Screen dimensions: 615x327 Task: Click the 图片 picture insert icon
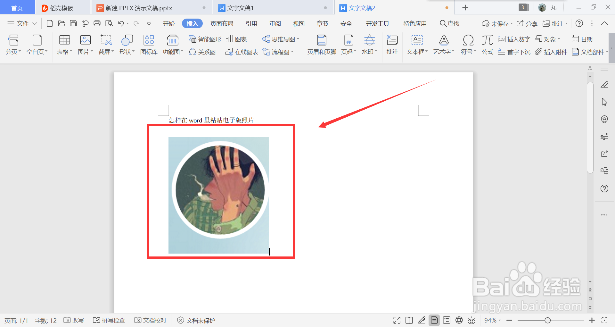pos(85,40)
